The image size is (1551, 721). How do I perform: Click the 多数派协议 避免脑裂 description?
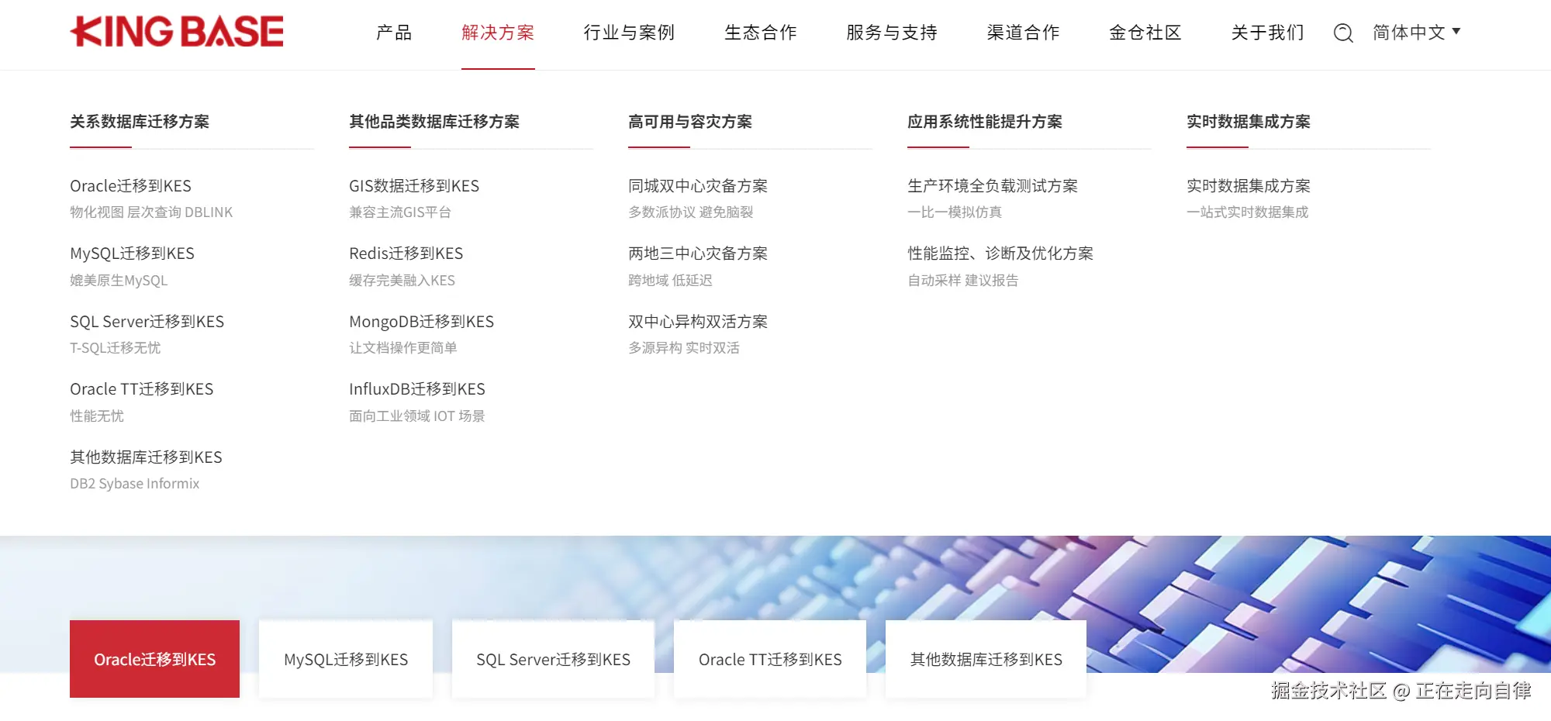click(x=691, y=212)
